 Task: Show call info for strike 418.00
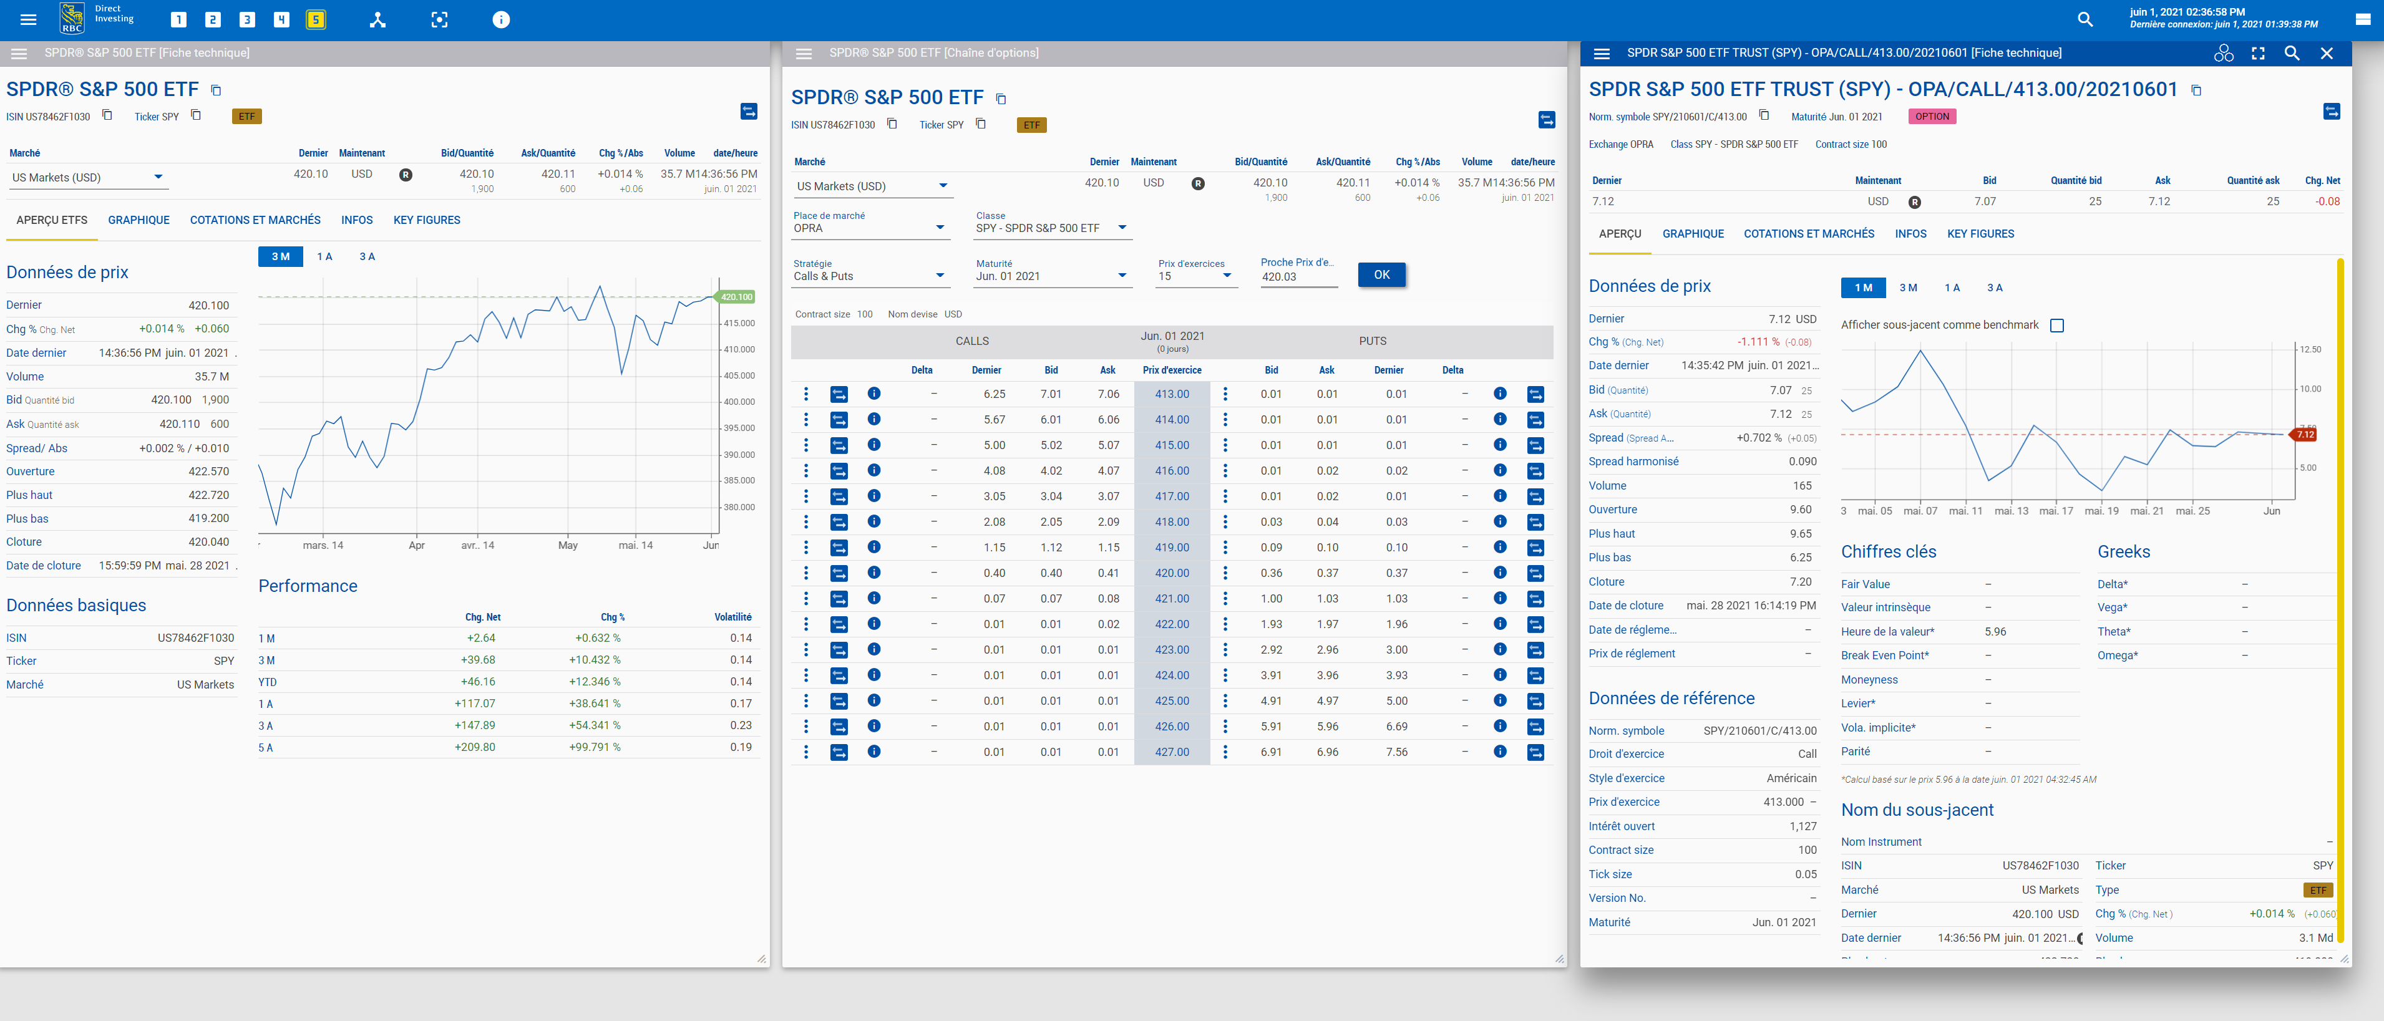873,521
